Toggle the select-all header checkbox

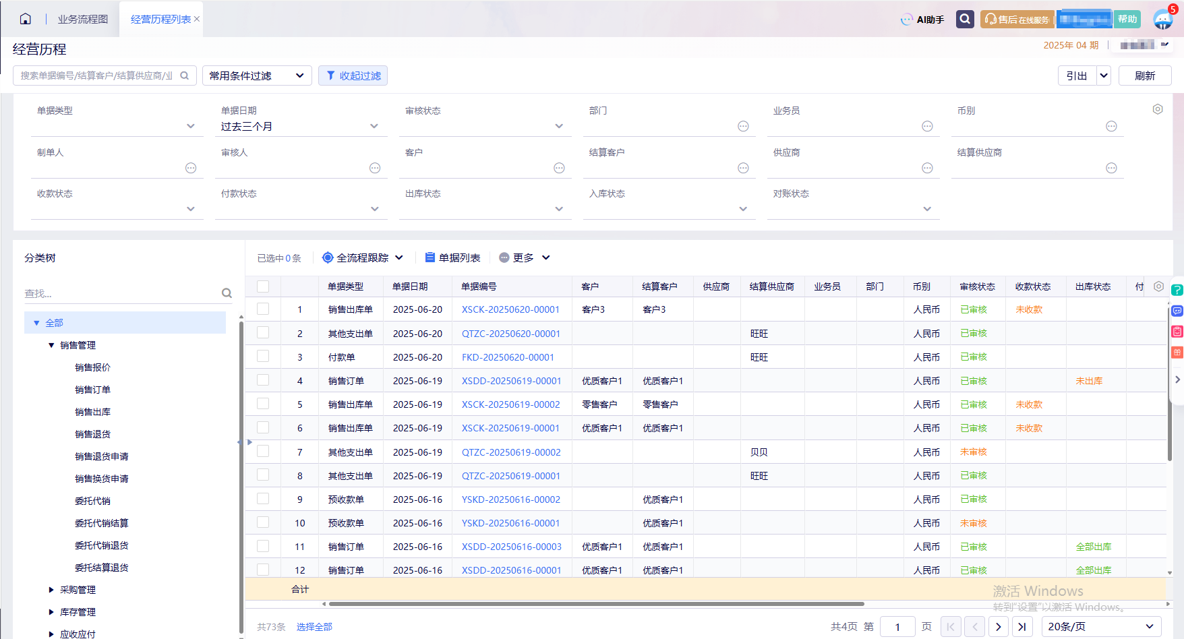pos(263,286)
